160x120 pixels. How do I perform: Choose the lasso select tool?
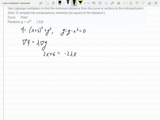[x=47, y=3]
